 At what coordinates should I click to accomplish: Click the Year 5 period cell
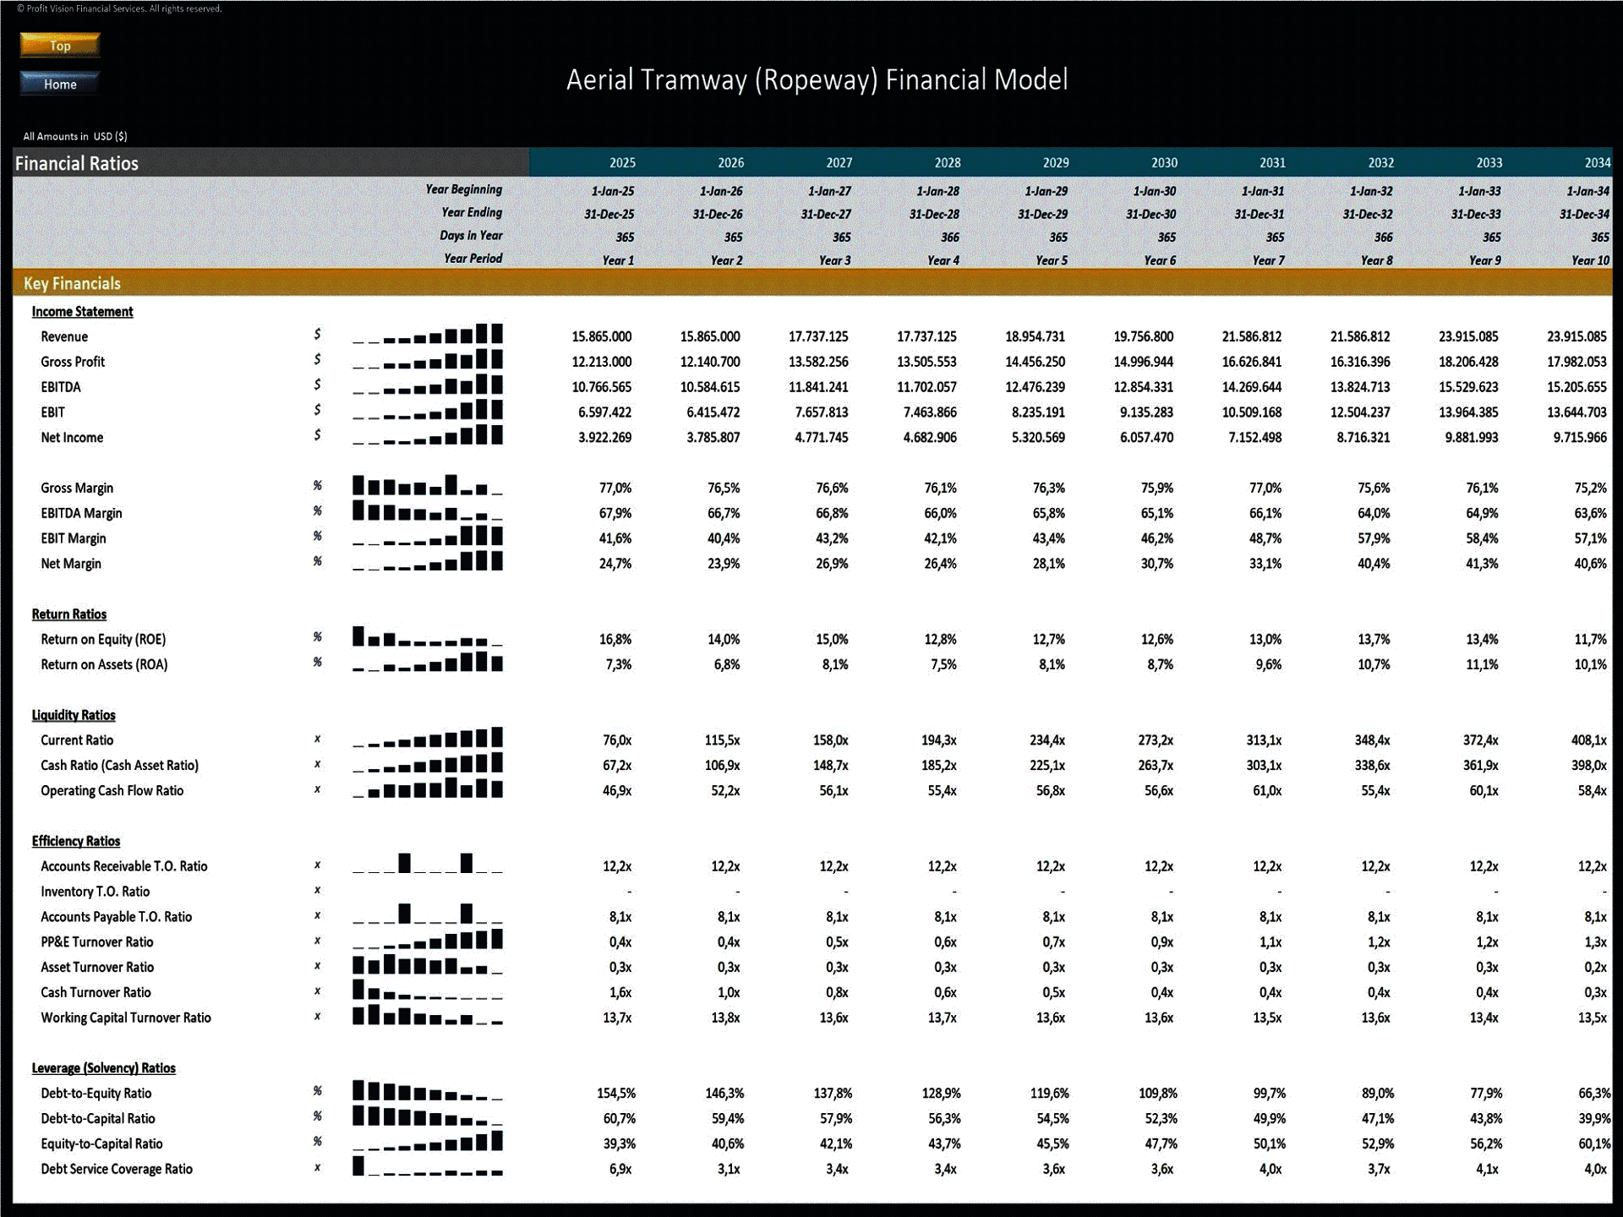coord(1052,260)
